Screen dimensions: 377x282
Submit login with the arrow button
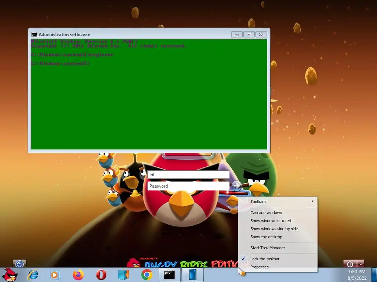coord(236,185)
